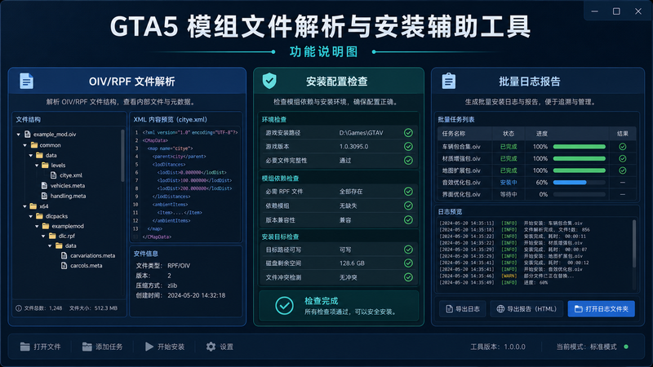Viewport: 653px width, 367px height.
Task: Click the 0% progress bar for 界面优化包.oiv
Action: (x=579, y=194)
